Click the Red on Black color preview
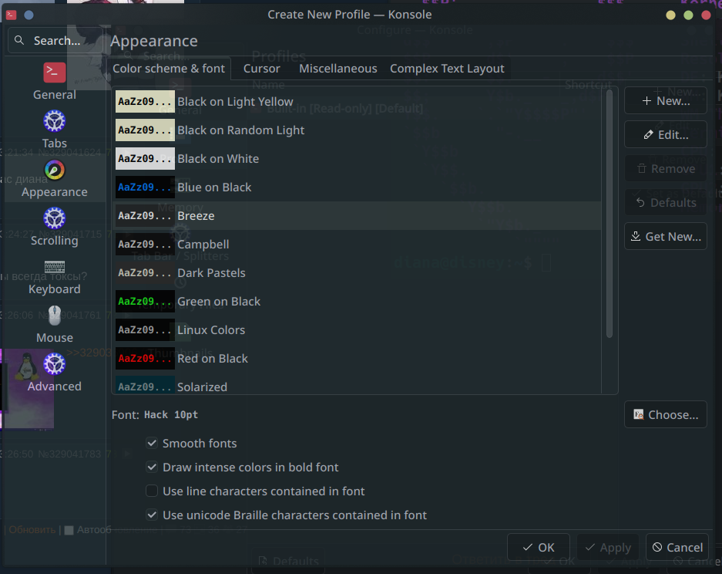This screenshot has height=574, width=722. point(145,359)
